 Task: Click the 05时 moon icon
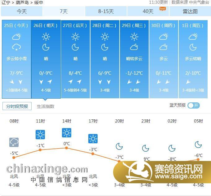click(198, 145)
